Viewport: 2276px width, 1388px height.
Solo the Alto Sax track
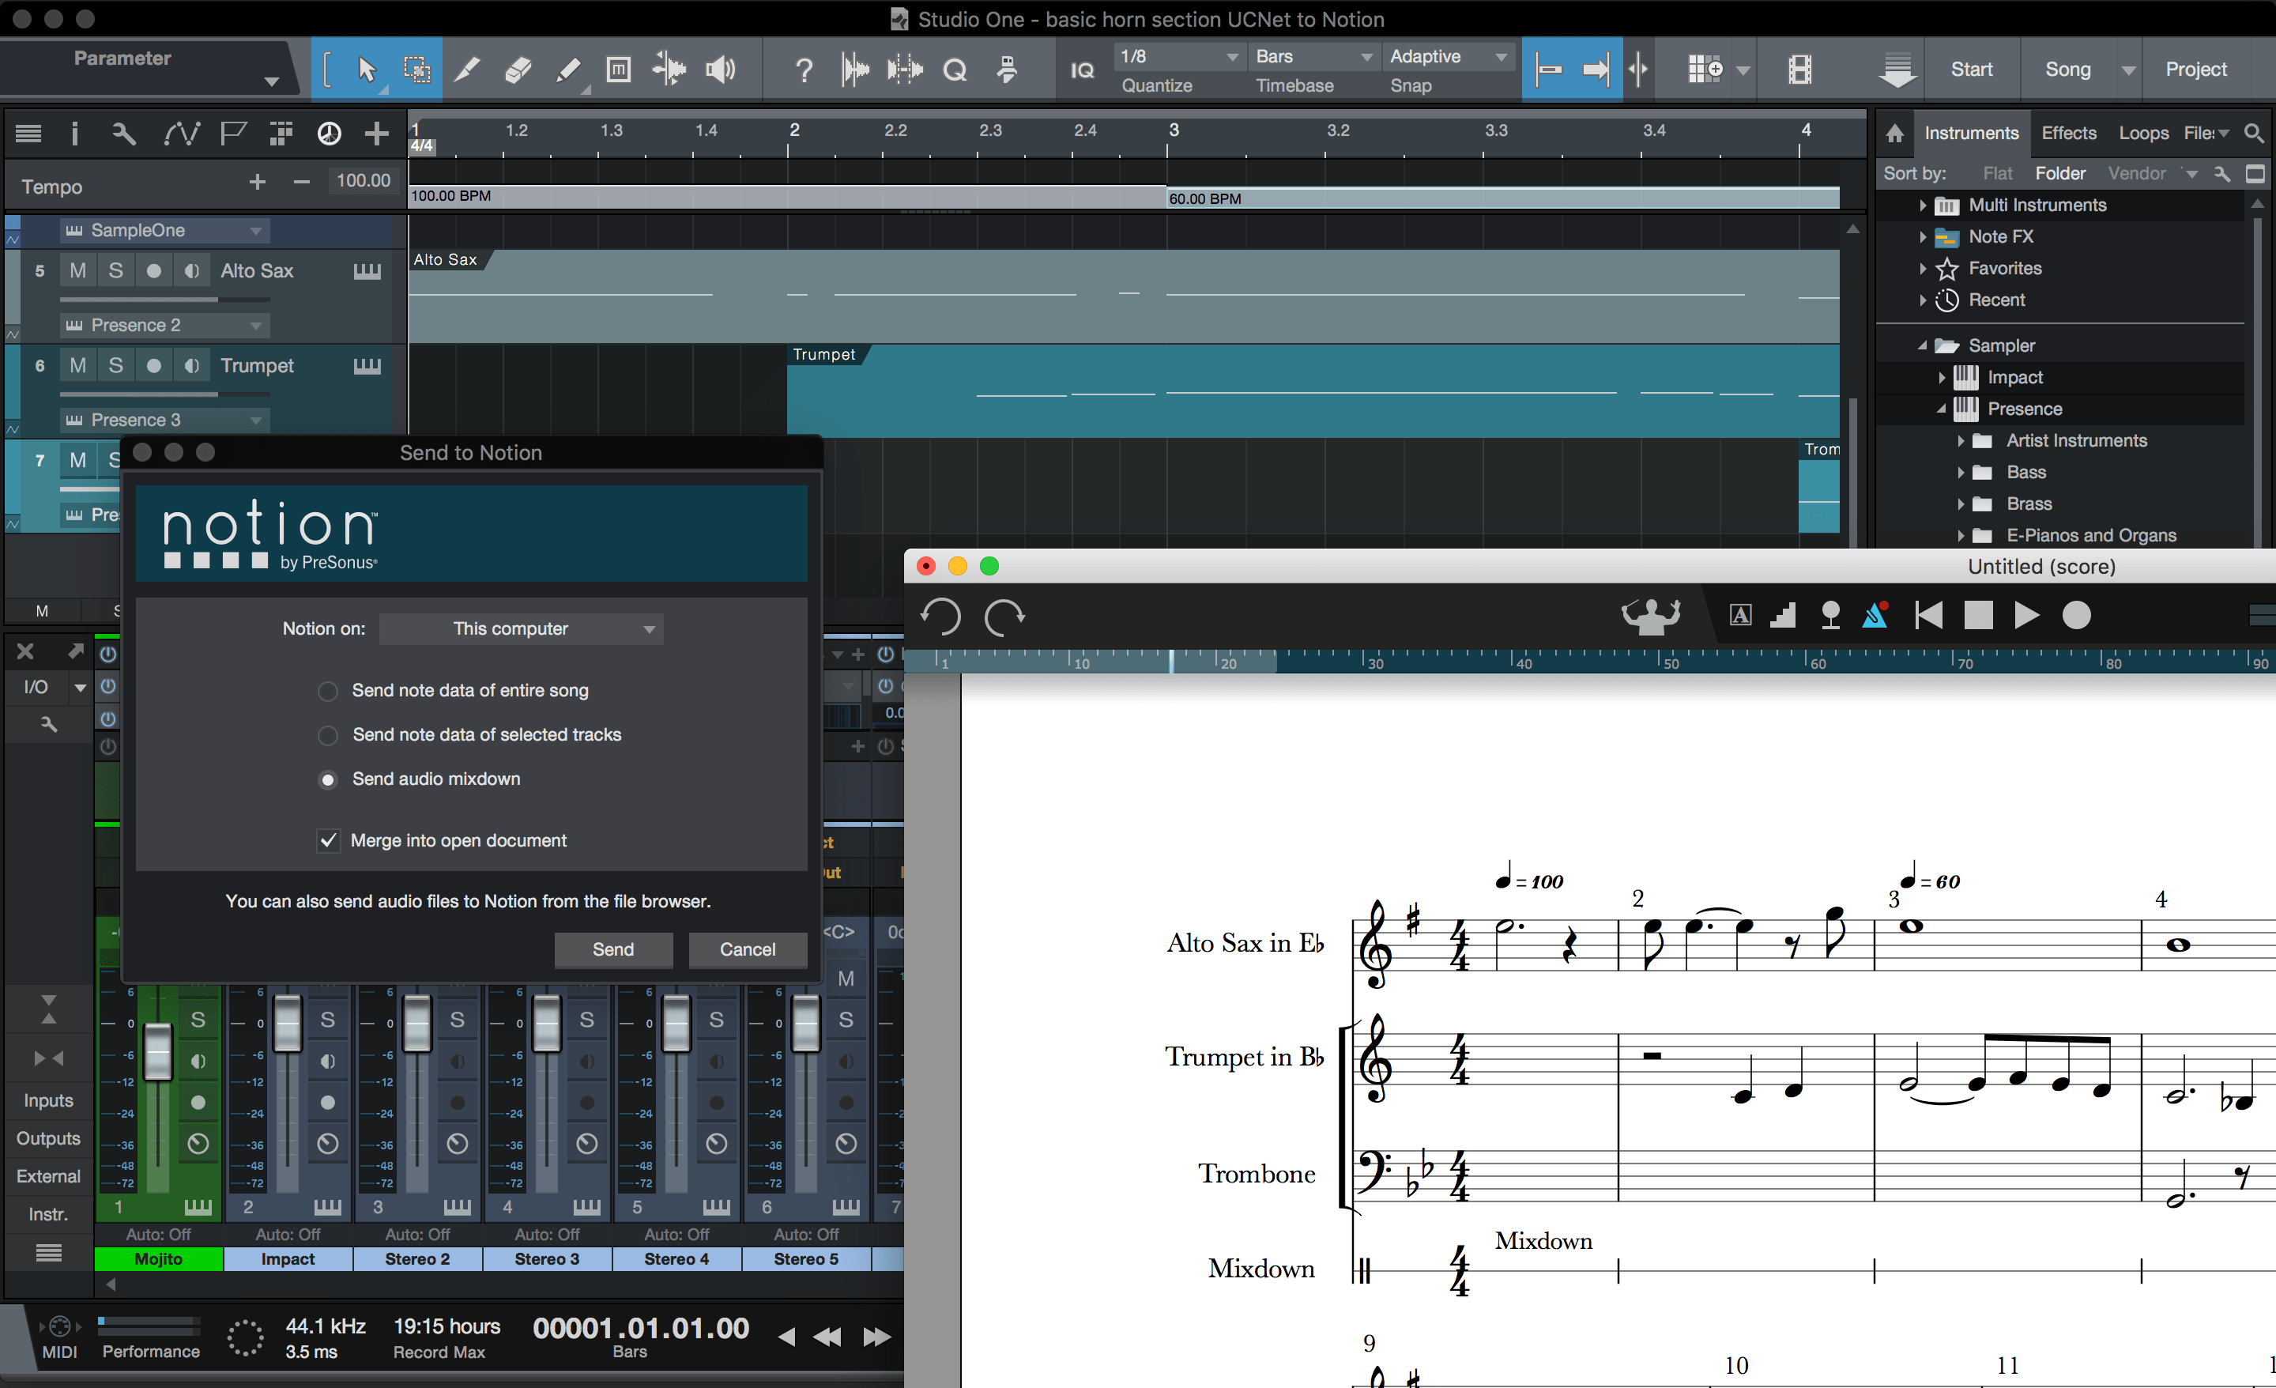coord(115,271)
